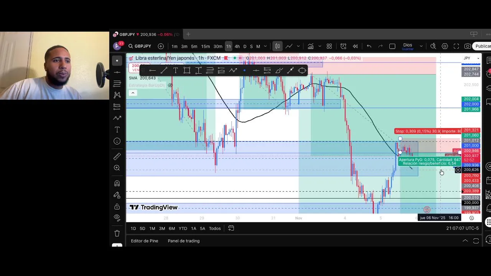This screenshot has width=491, height=276.
Task: Switch to 15m timeframe
Action: pos(206,46)
